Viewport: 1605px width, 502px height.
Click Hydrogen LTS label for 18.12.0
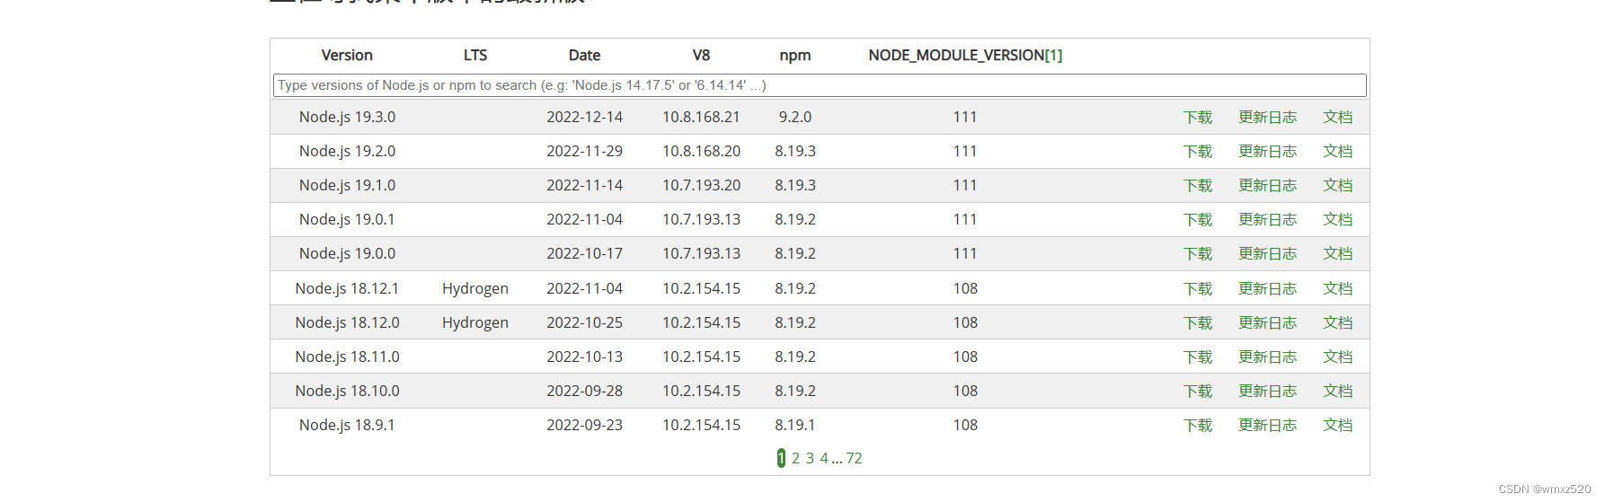[475, 323]
